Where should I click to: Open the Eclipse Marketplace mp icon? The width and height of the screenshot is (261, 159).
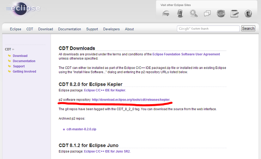tap(166, 14)
